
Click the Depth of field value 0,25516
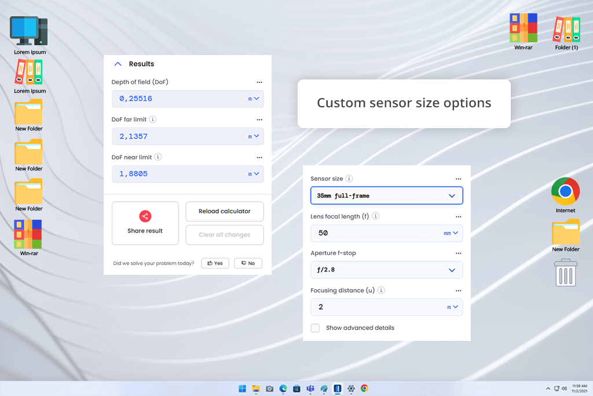click(x=136, y=99)
